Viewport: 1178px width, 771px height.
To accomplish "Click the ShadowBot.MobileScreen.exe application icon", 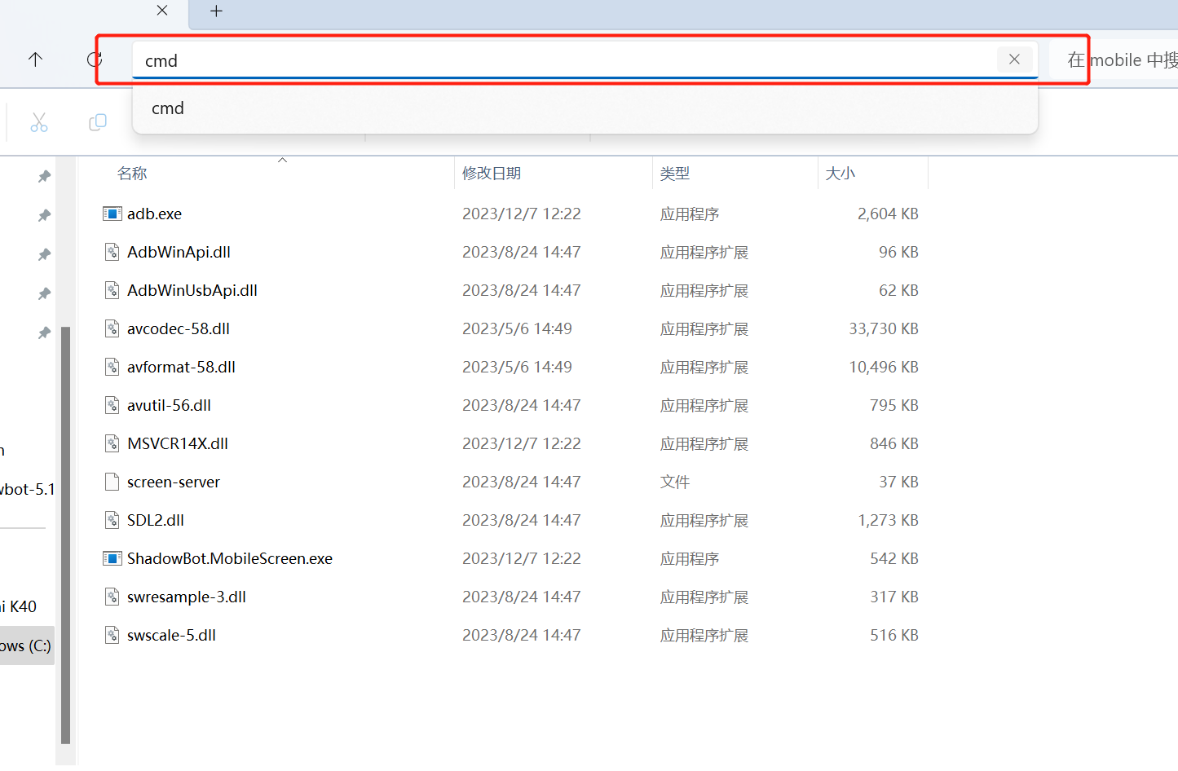I will click(x=112, y=559).
